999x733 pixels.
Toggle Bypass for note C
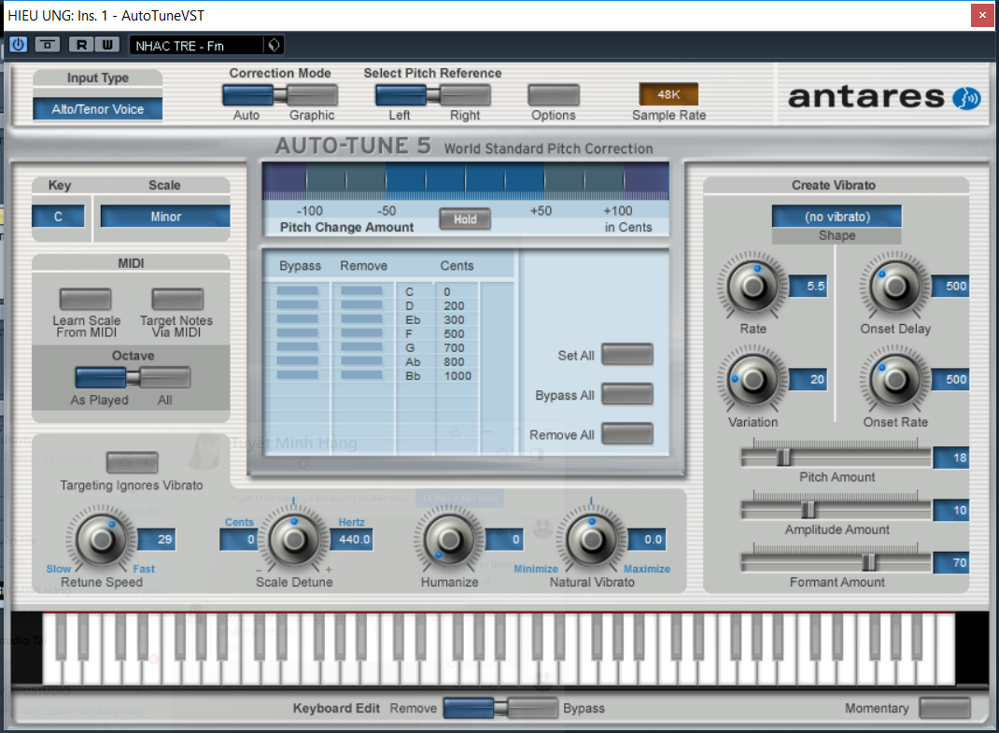tap(298, 291)
